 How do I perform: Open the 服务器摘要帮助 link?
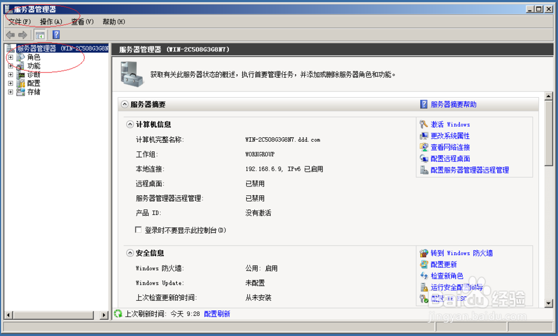pyautogui.click(x=453, y=104)
